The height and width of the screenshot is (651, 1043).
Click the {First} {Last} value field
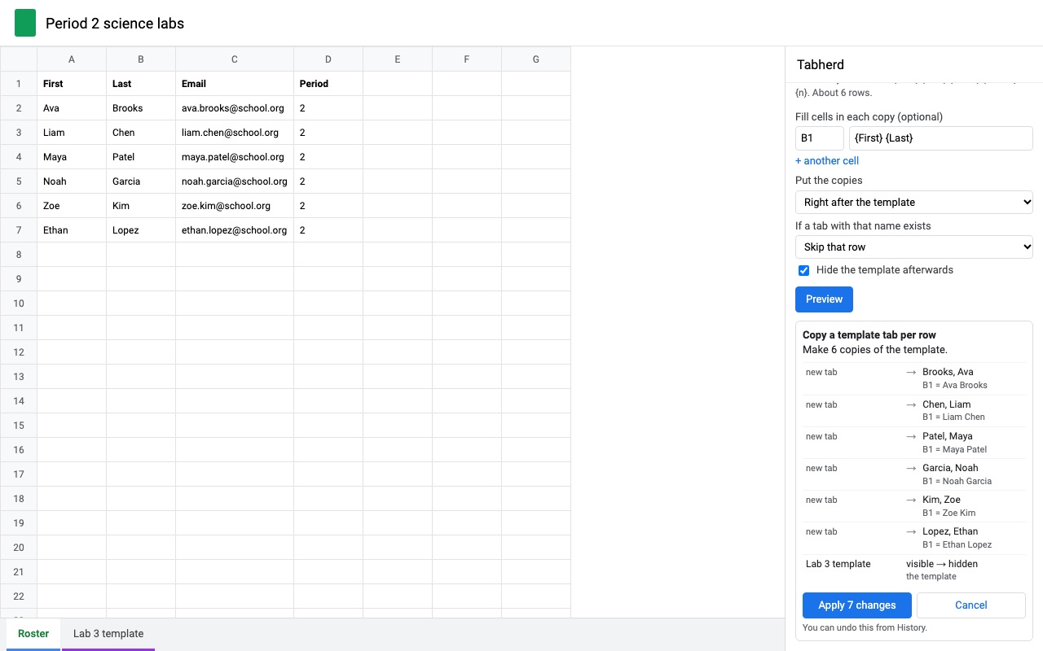point(940,138)
